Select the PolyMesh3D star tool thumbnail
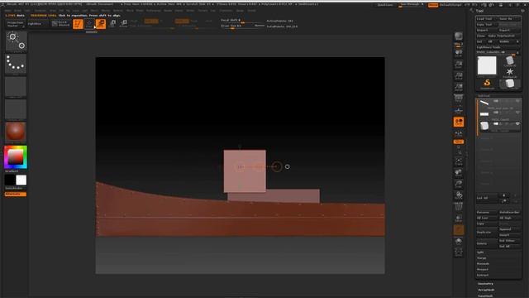The image size is (529, 298). click(x=510, y=73)
